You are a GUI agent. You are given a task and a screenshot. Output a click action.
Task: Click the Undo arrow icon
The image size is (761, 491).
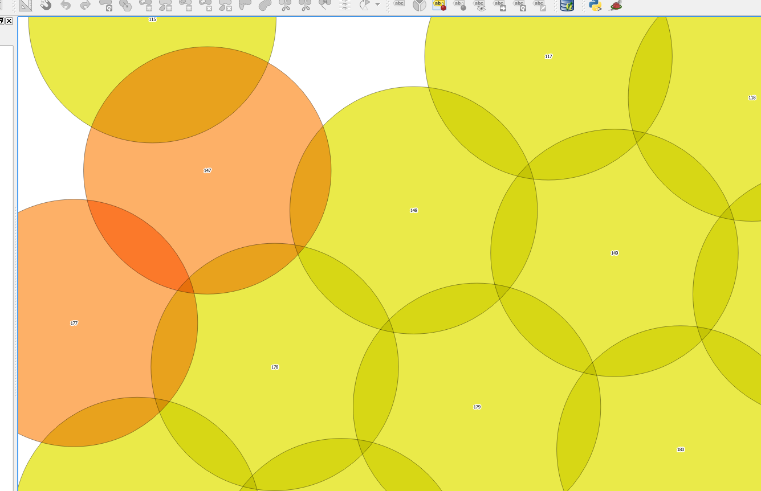tap(66, 5)
